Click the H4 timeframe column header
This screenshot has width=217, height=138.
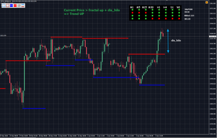[165, 7]
